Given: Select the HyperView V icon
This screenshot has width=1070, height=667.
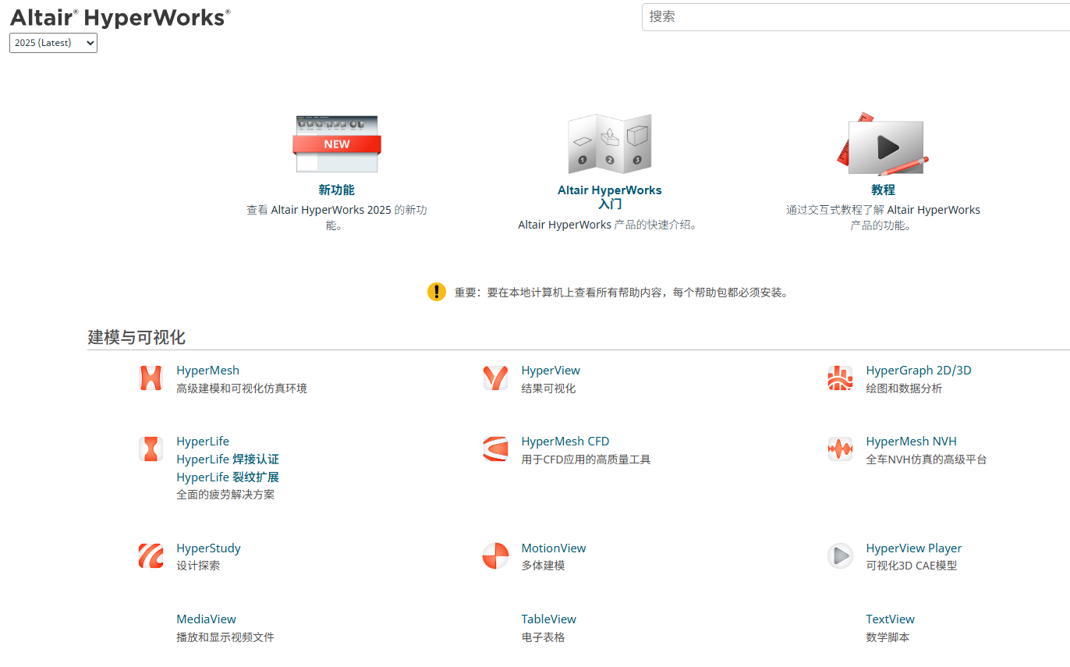Looking at the screenshot, I should coord(495,378).
